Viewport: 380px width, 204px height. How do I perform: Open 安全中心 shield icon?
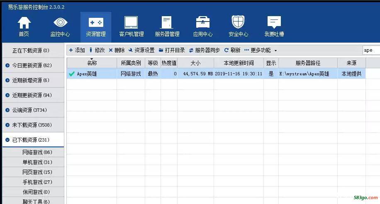pyautogui.click(x=238, y=22)
